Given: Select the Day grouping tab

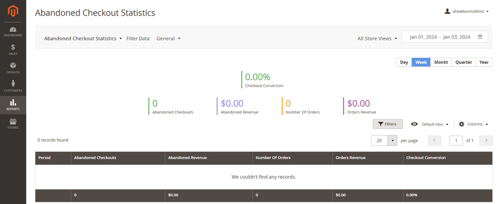Looking at the screenshot, I should (x=404, y=62).
